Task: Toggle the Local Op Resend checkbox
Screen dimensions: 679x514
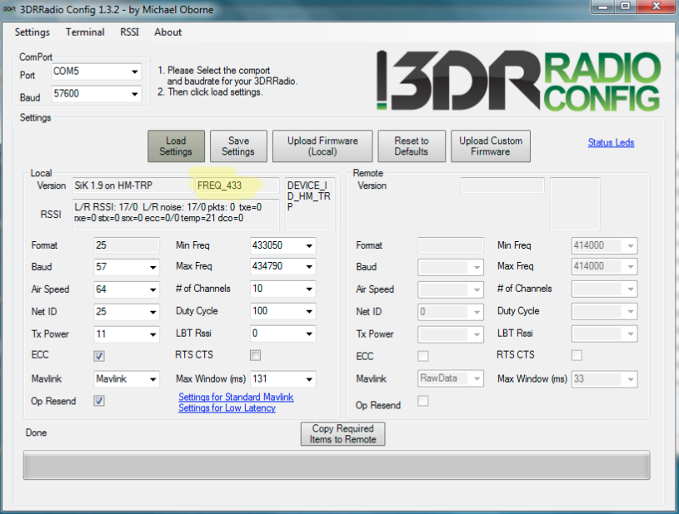Action: 99,401
